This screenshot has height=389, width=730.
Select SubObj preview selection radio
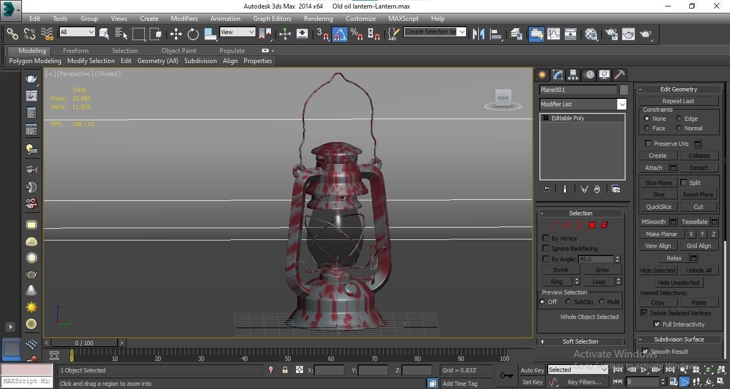tap(568, 302)
